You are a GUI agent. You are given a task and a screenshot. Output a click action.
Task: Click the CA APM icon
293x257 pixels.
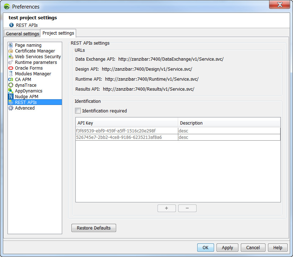click(11, 80)
